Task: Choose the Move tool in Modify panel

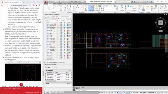Action: point(65,6)
